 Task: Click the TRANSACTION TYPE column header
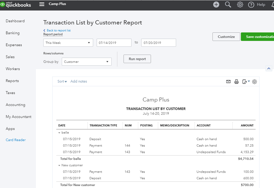click(103, 125)
